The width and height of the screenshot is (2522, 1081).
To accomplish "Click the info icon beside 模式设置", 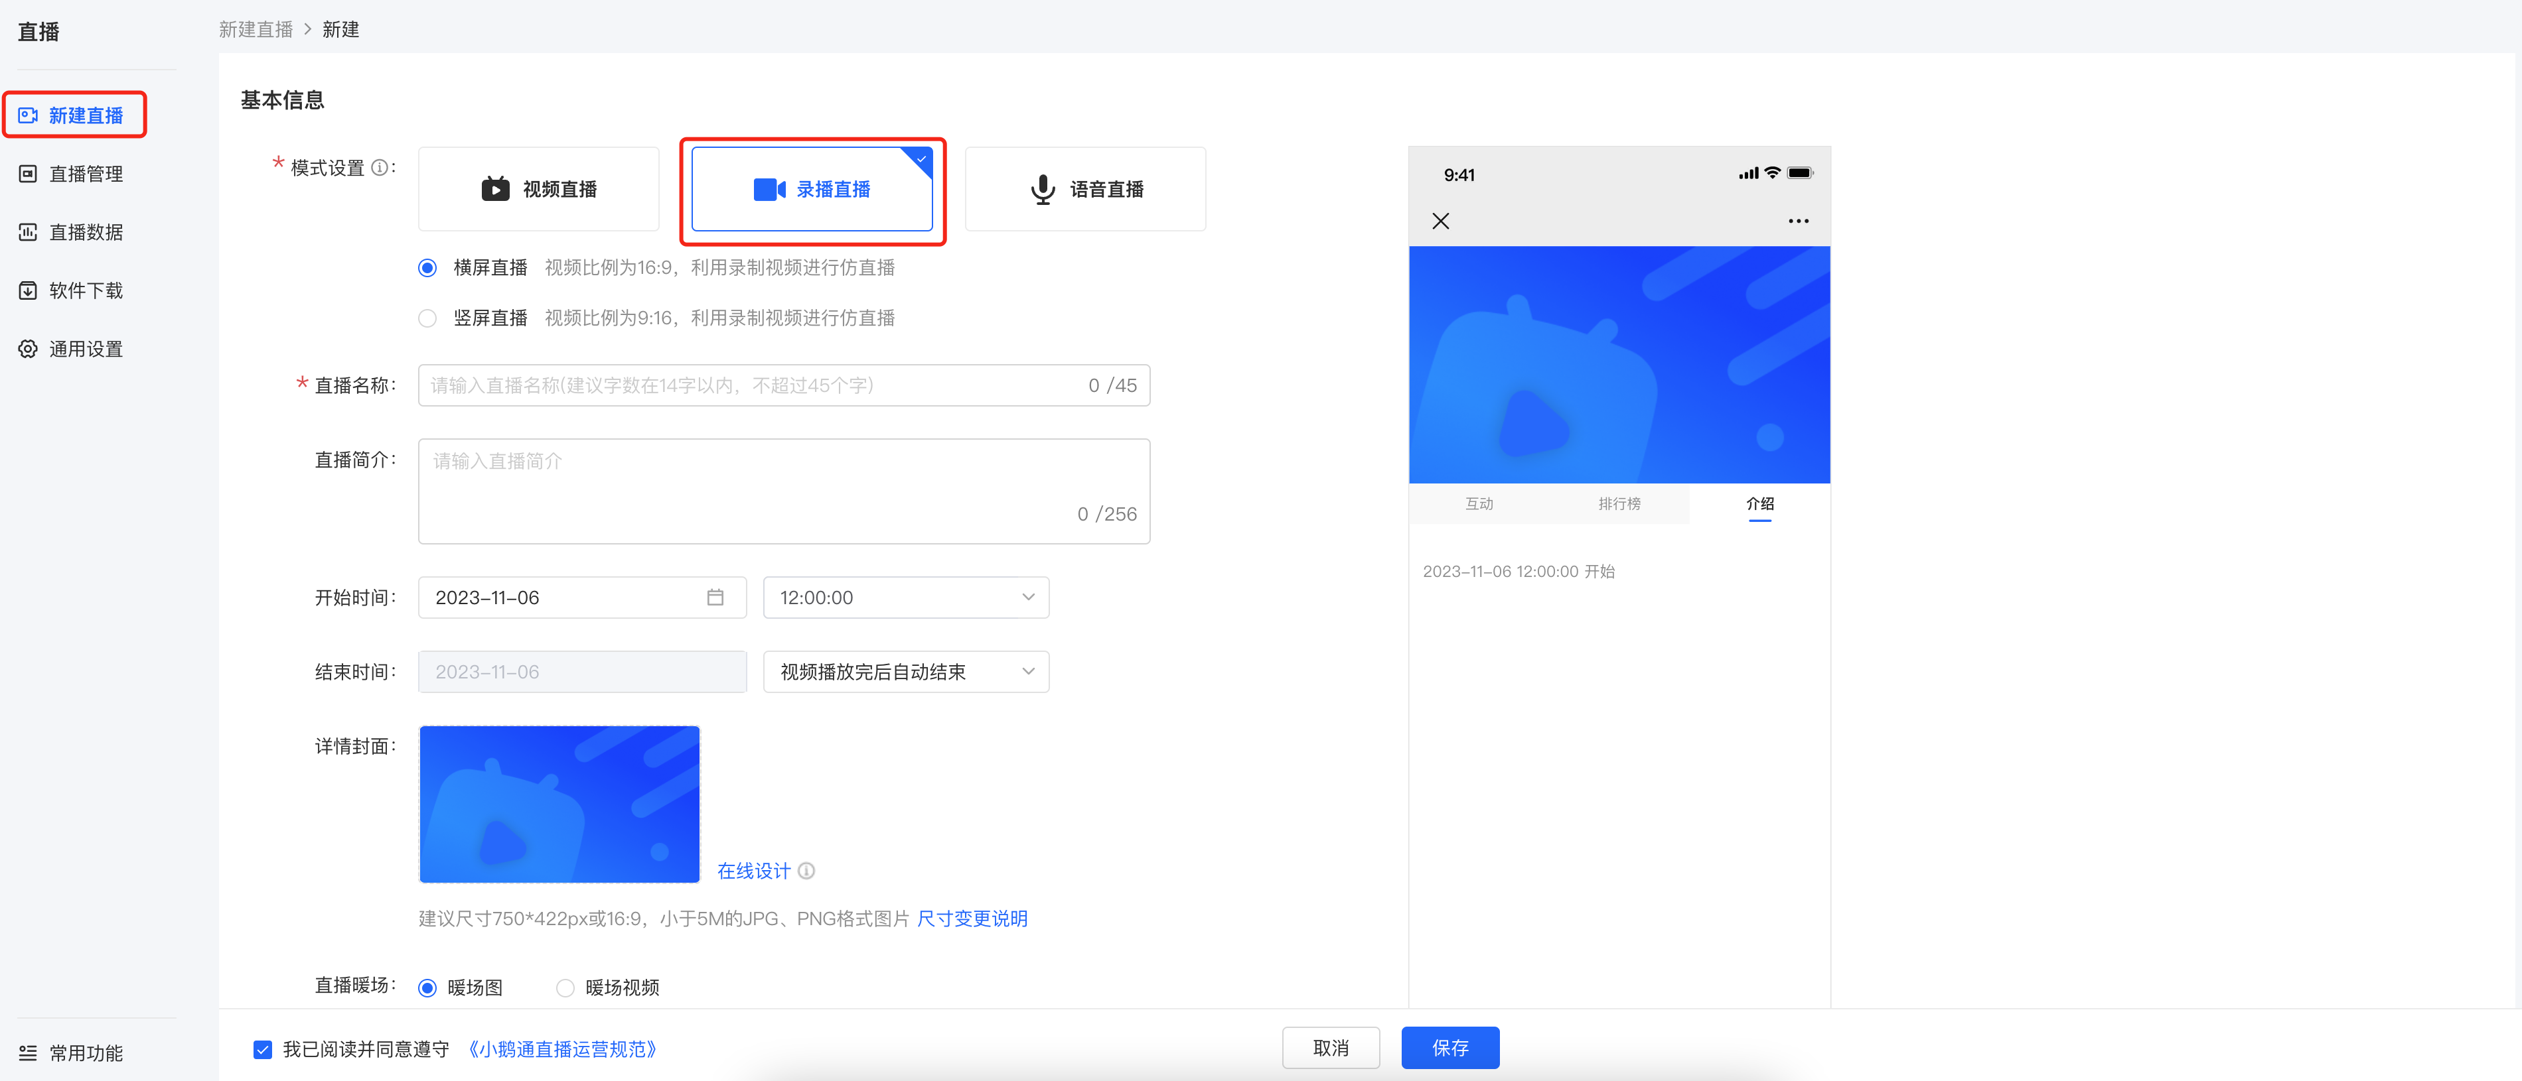I will pos(379,168).
